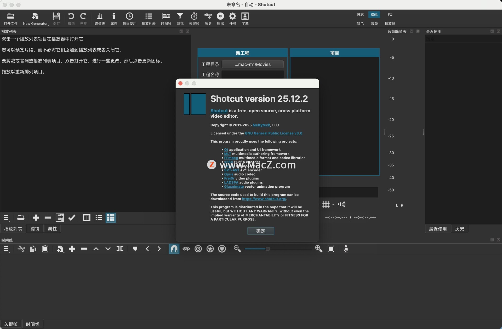This screenshot has height=329, width=502.
Task: Open the player grid display dropdown arrow
Action: (x=333, y=204)
